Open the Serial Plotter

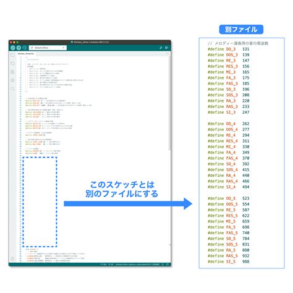[x=161, y=48]
